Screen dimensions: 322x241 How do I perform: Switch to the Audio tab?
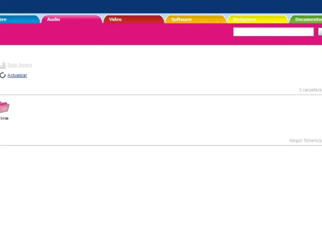72,19
